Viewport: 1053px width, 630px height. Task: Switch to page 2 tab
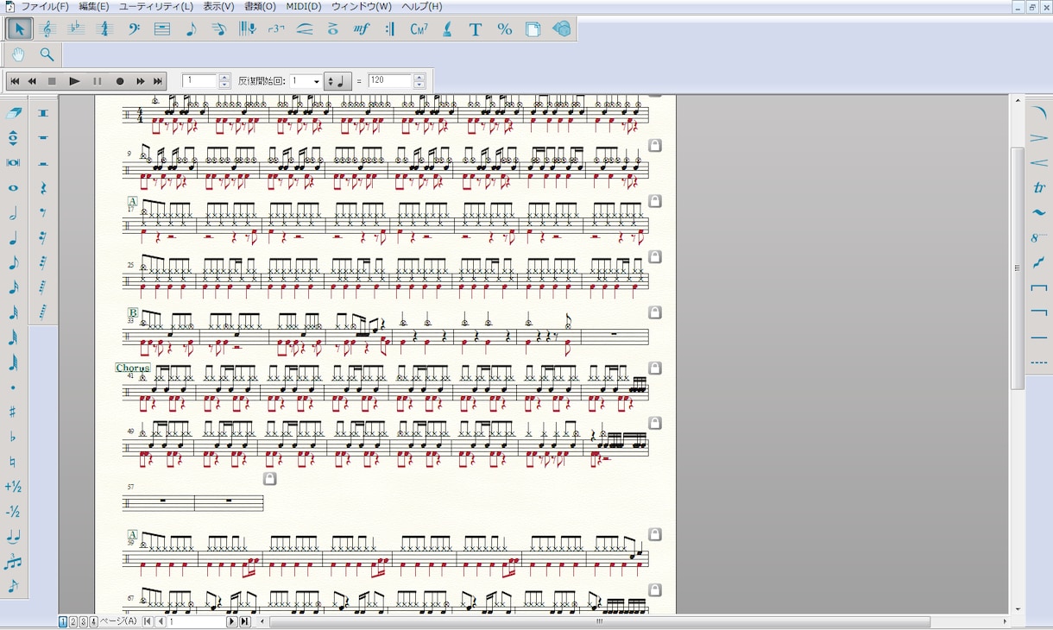73,621
